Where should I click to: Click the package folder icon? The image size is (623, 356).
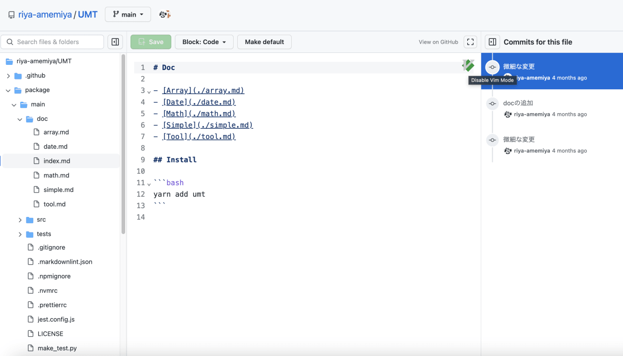click(x=18, y=90)
